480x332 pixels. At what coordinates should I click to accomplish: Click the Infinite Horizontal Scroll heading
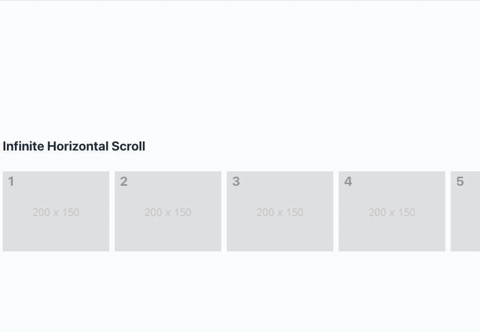point(74,146)
